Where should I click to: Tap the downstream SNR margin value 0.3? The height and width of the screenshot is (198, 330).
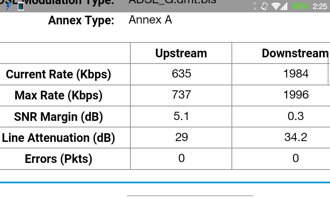click(296, 116)
